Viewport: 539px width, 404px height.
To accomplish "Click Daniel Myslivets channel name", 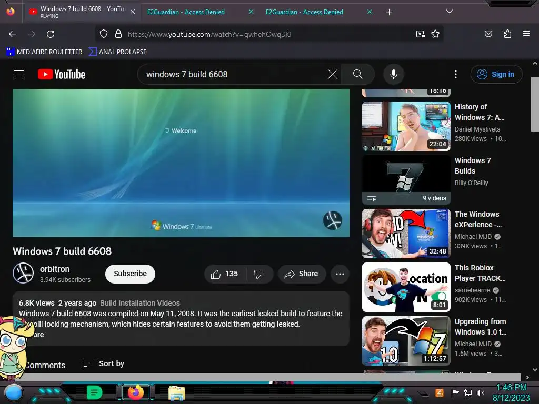I will 477,129.
